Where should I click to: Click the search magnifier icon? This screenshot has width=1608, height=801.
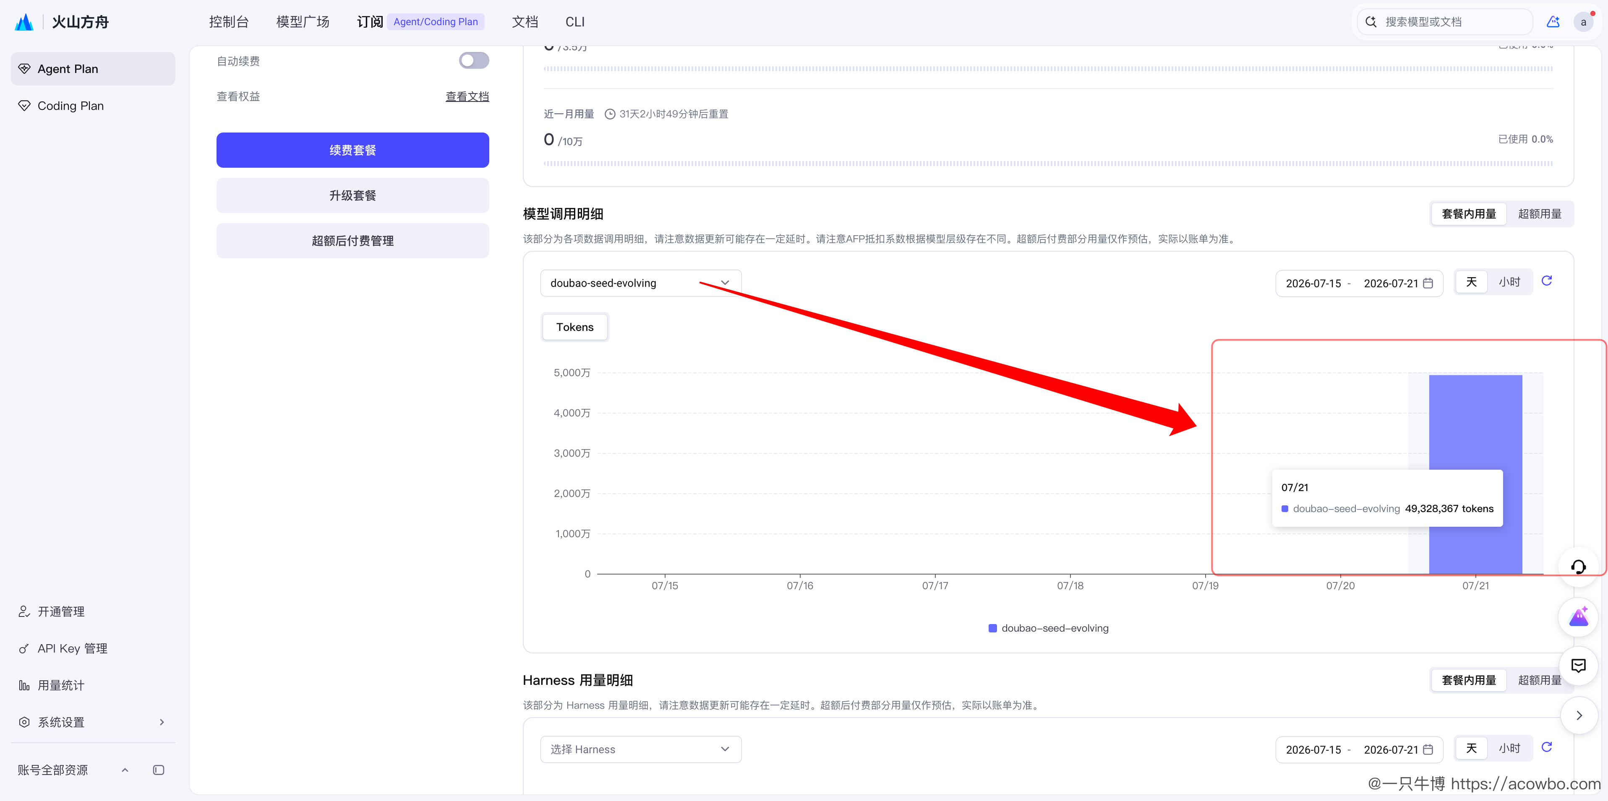point(1371,22)
